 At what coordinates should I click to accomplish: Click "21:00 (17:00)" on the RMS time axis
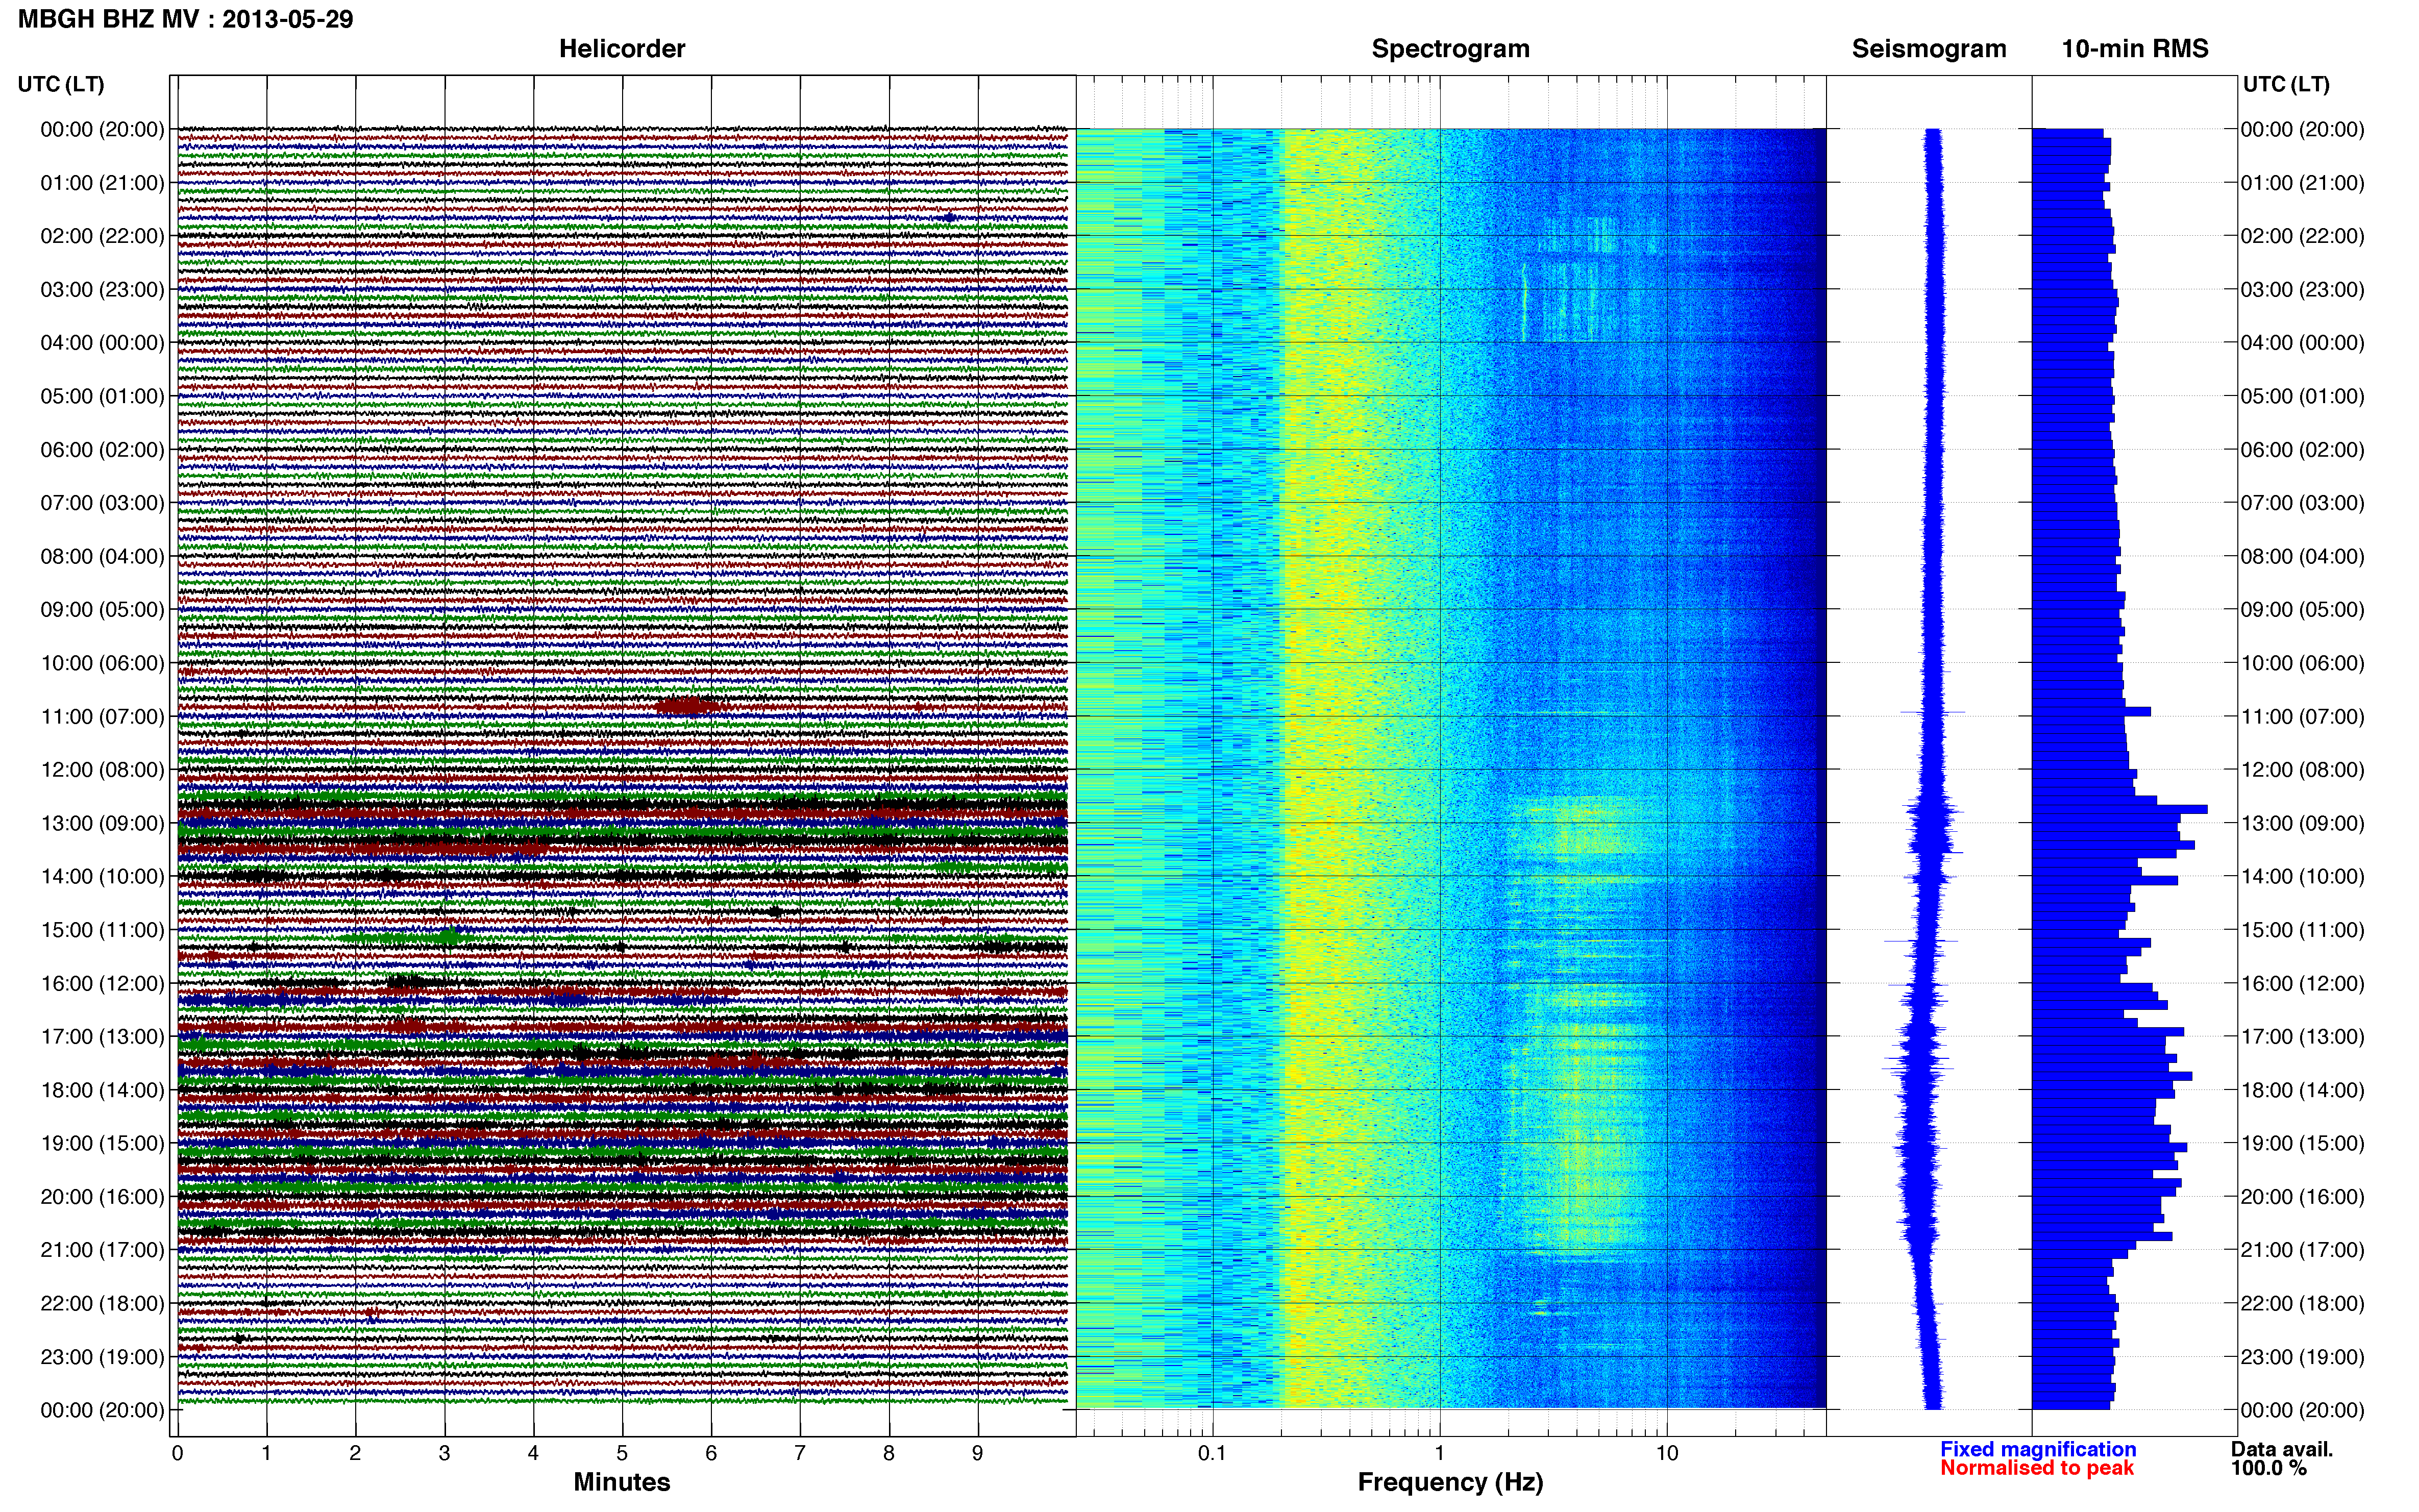click(x=2302, y=1250)
